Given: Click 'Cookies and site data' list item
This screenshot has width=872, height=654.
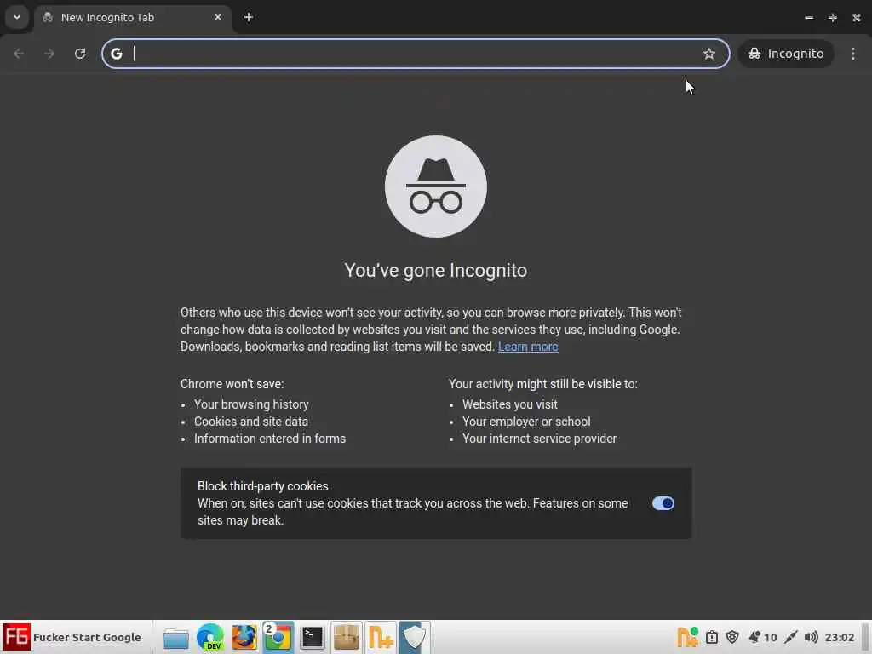Looking at the screenshot, I should 251,422.
